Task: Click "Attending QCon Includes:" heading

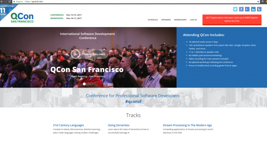Action: [x=204, y=35]
